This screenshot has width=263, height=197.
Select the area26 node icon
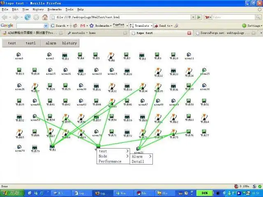[x=19, y=85]
